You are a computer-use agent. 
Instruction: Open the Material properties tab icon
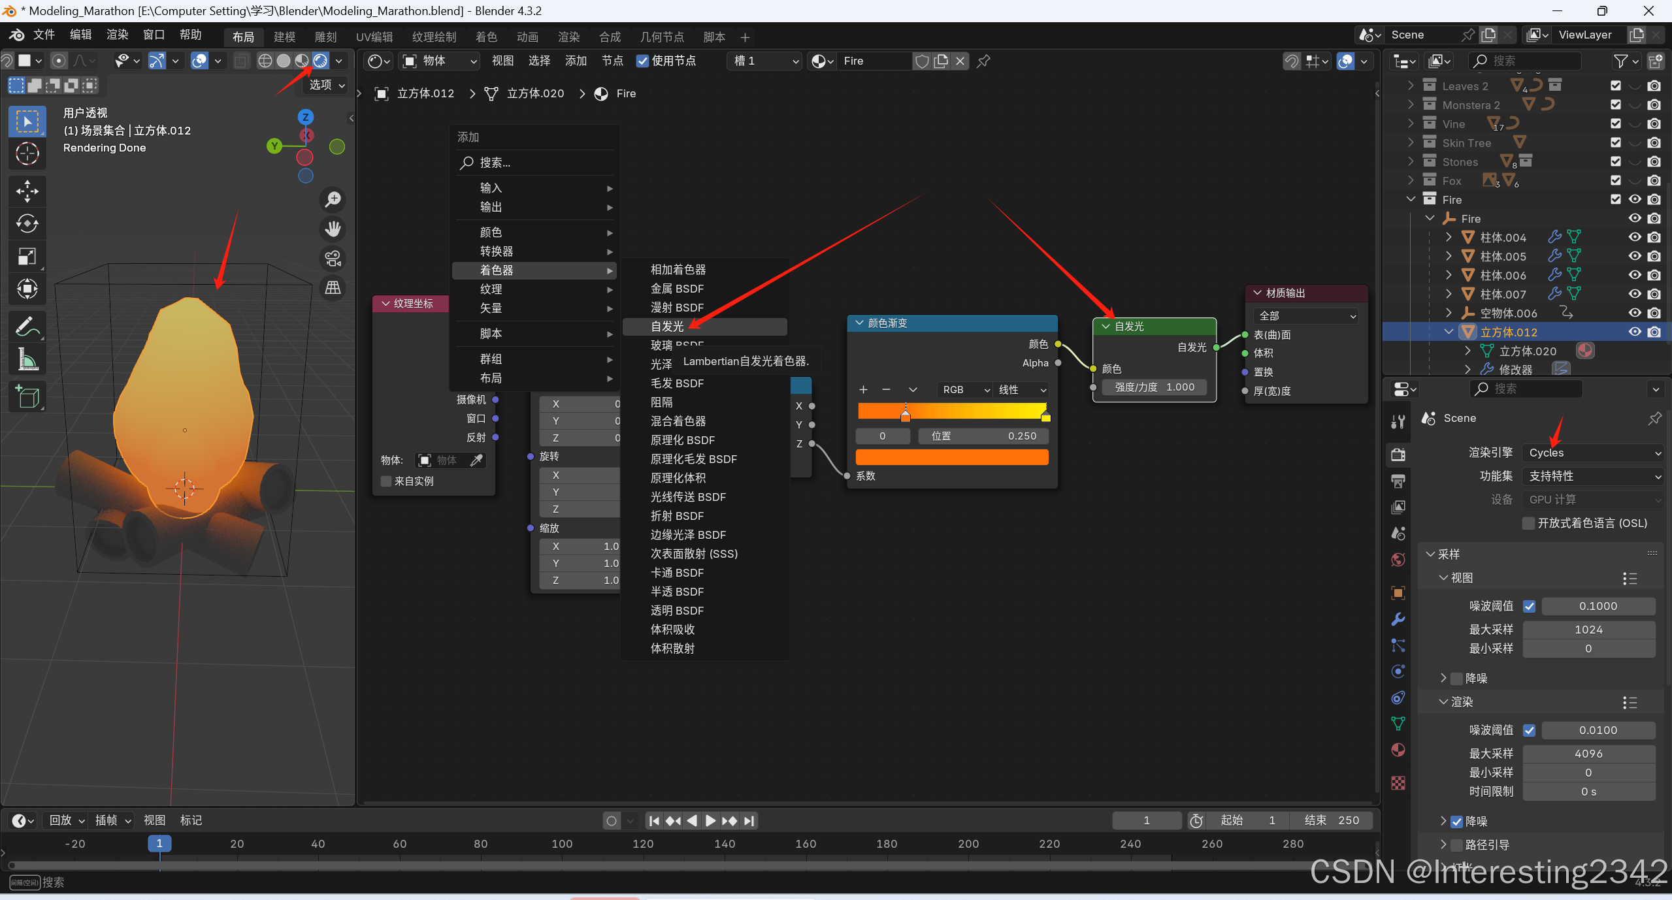[1398, 749]
